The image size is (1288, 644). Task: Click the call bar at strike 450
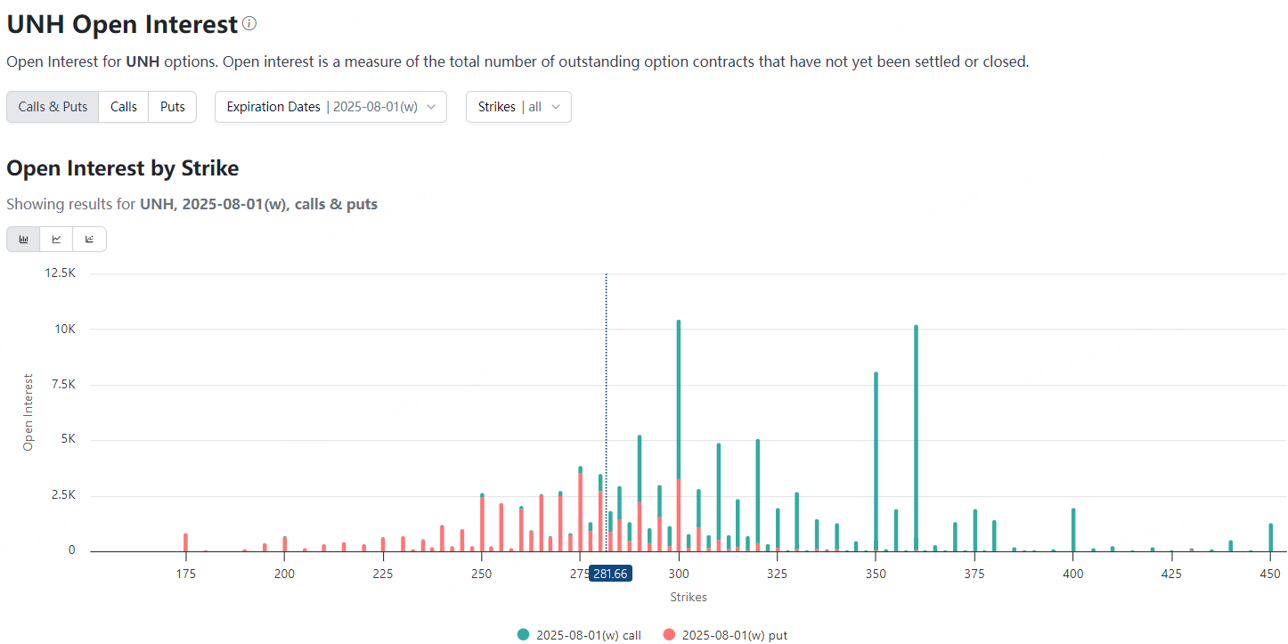[1271, 537]
